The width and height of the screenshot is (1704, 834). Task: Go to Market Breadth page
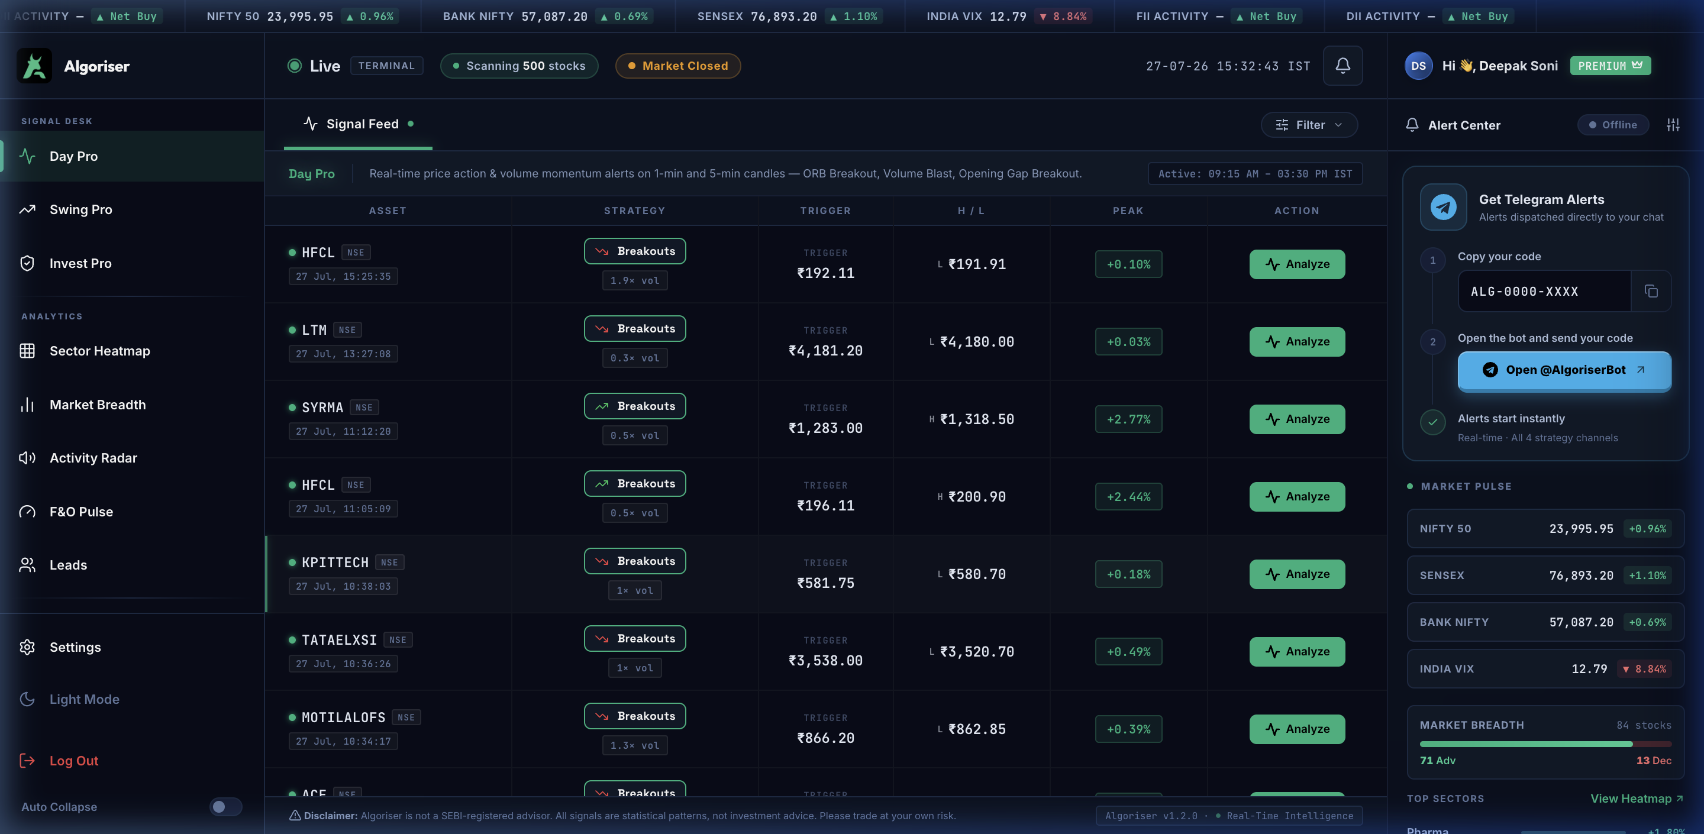[133, 405]
